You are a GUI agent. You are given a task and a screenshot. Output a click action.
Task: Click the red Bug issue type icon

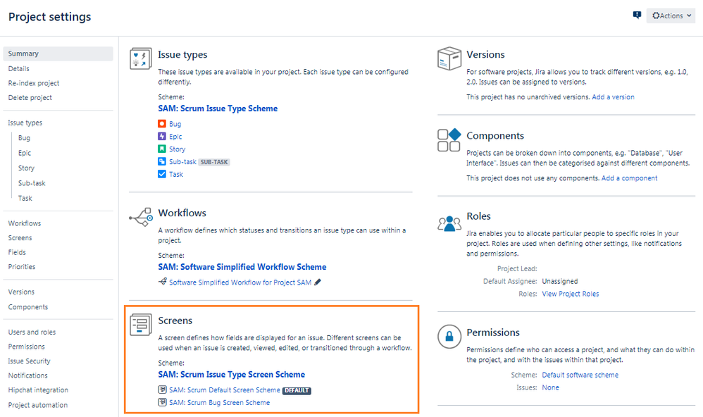tap(162, 123)
